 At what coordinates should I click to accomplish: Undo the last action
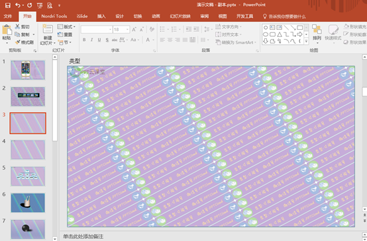tap(18, 5)
